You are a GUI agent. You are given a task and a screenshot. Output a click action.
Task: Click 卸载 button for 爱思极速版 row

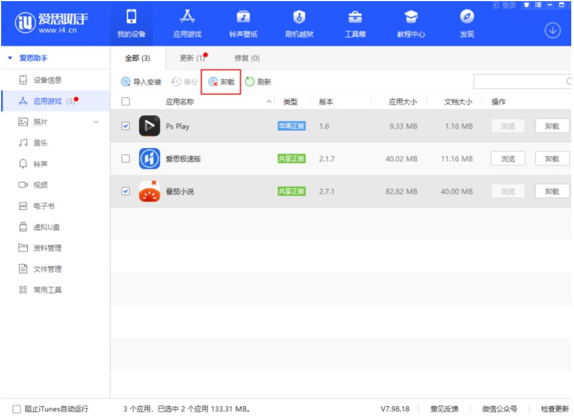point(552,159)
